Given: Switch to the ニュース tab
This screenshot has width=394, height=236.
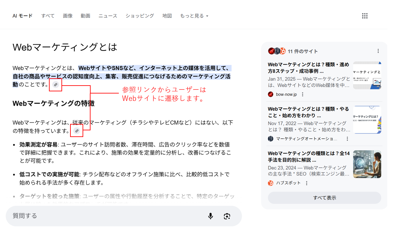Looking at the screenshot, I should (x=108, y=16).
